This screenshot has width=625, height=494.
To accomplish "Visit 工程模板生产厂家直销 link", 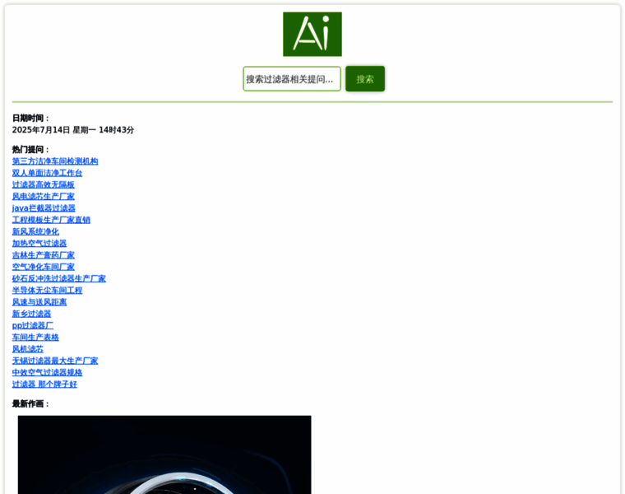I will [51, 220].
